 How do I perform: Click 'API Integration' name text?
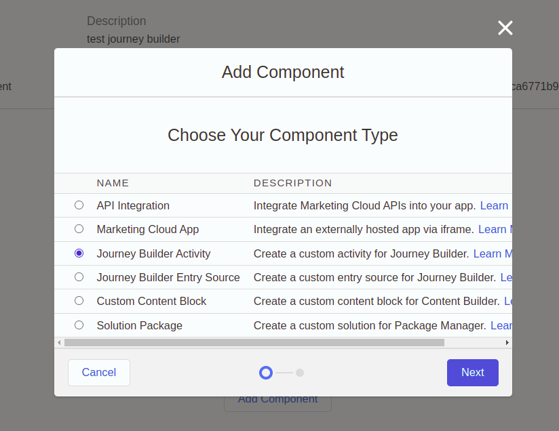pos(133,205)
